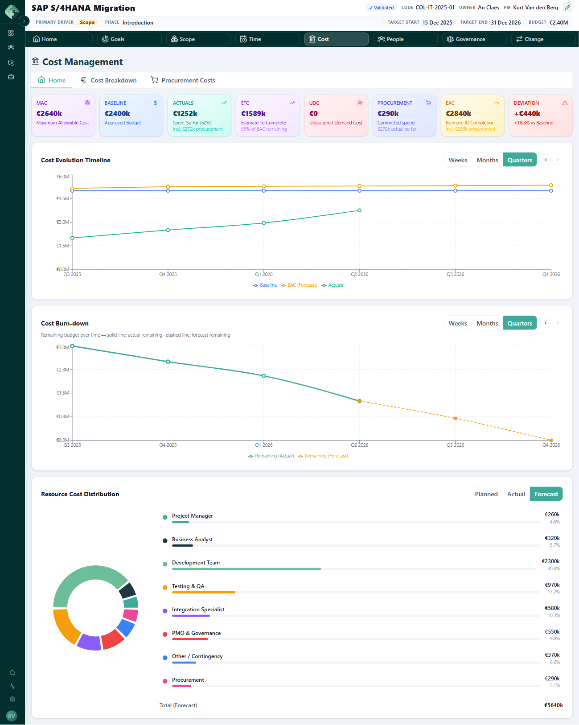Image resolution: width=579 pixels, height=725 pixels.
Task: Toggle the Baseline legend entry in timeline chart
Action: pos(265,285)
